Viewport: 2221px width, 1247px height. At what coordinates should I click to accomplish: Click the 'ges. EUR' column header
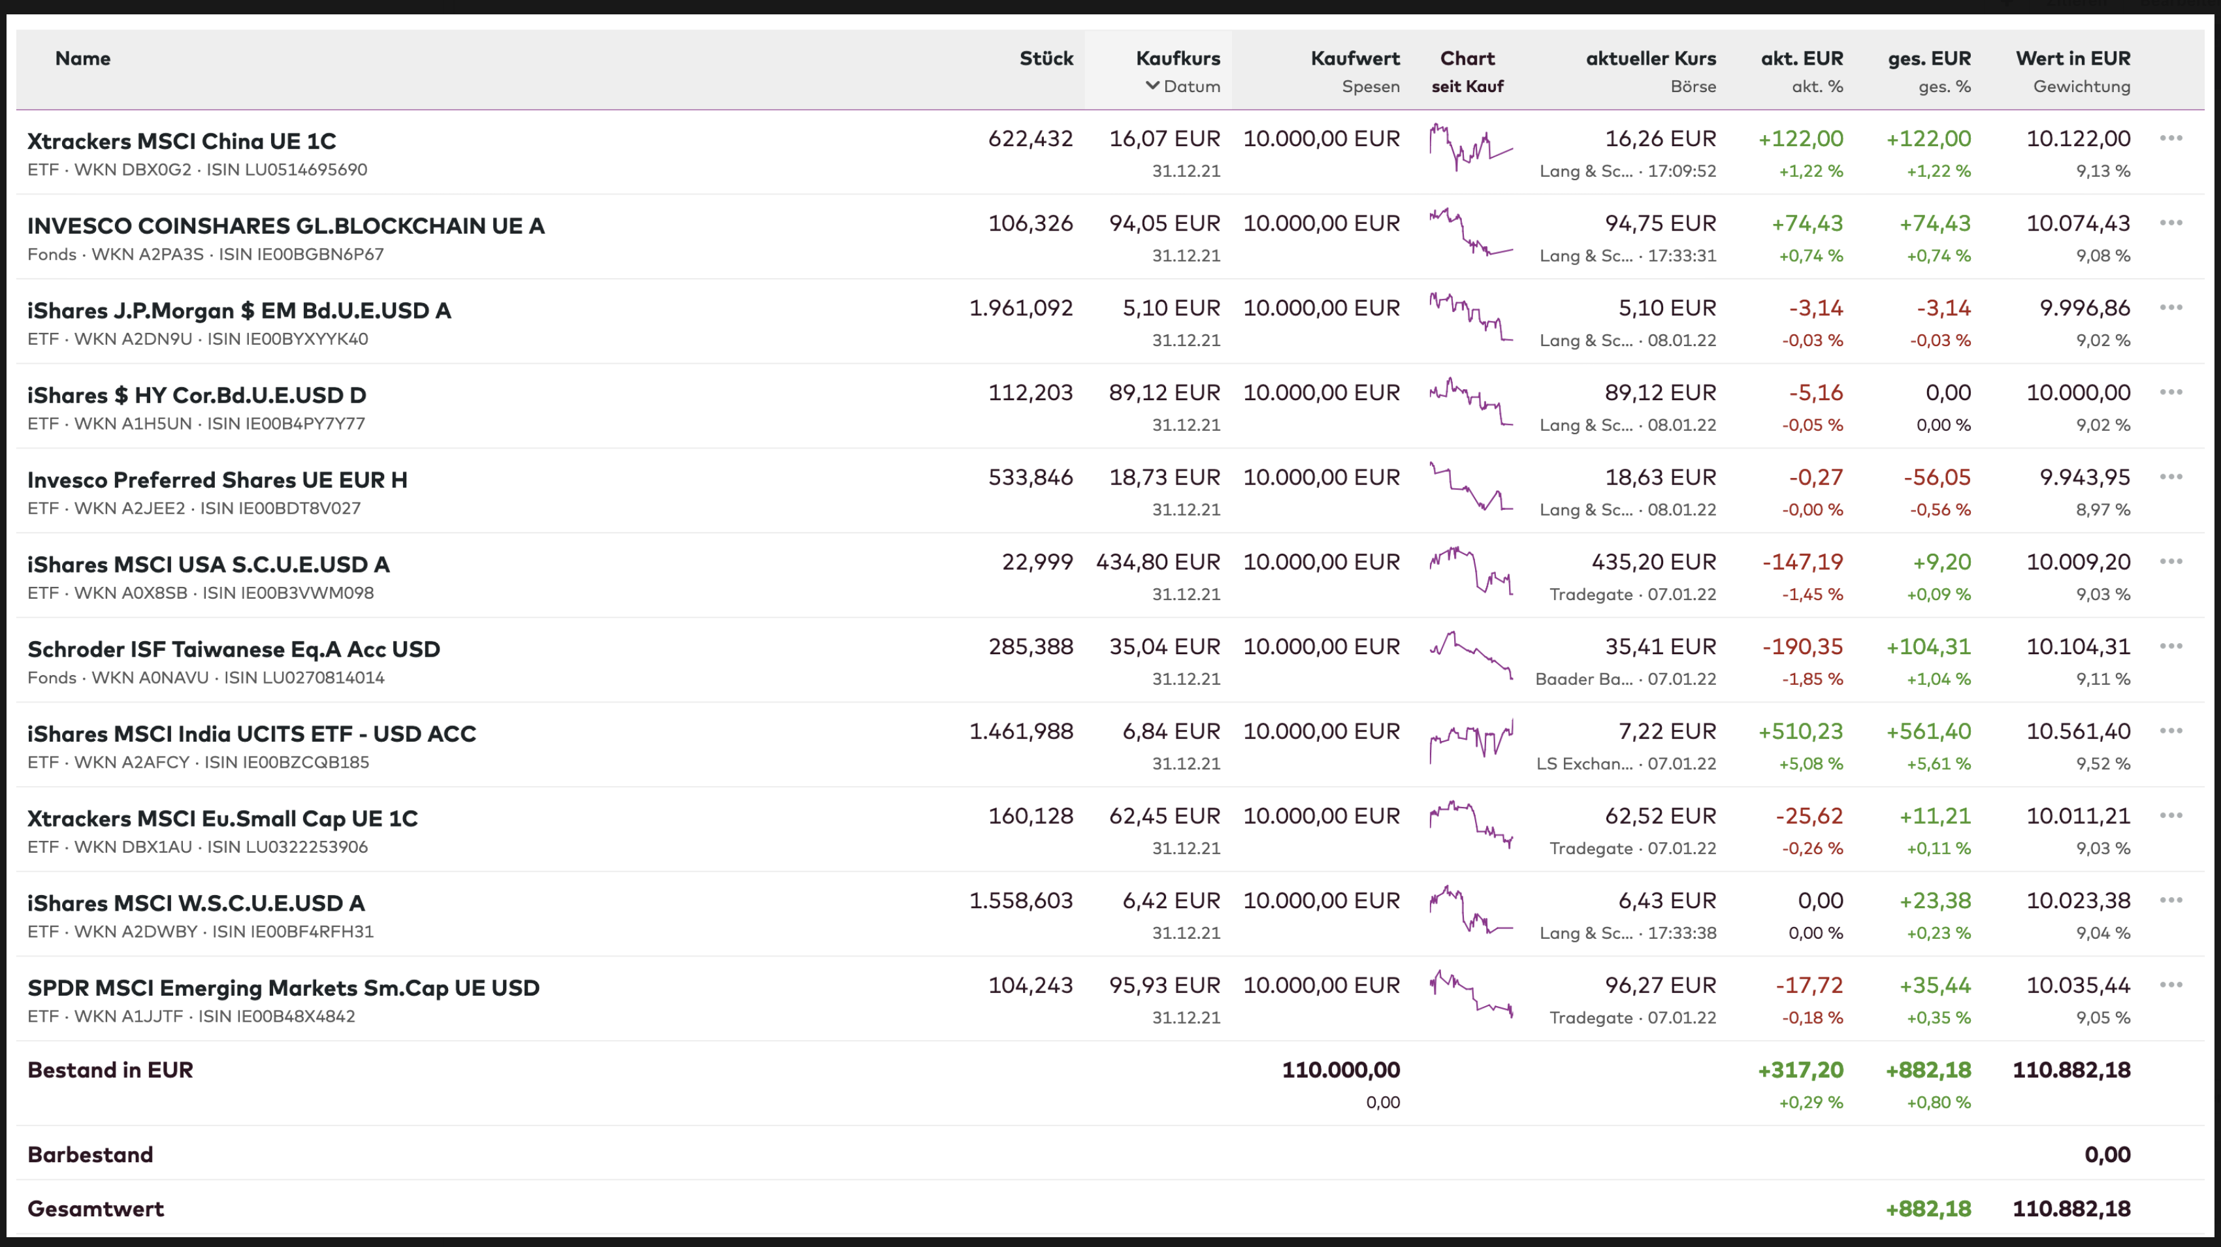pos(1929,59)
